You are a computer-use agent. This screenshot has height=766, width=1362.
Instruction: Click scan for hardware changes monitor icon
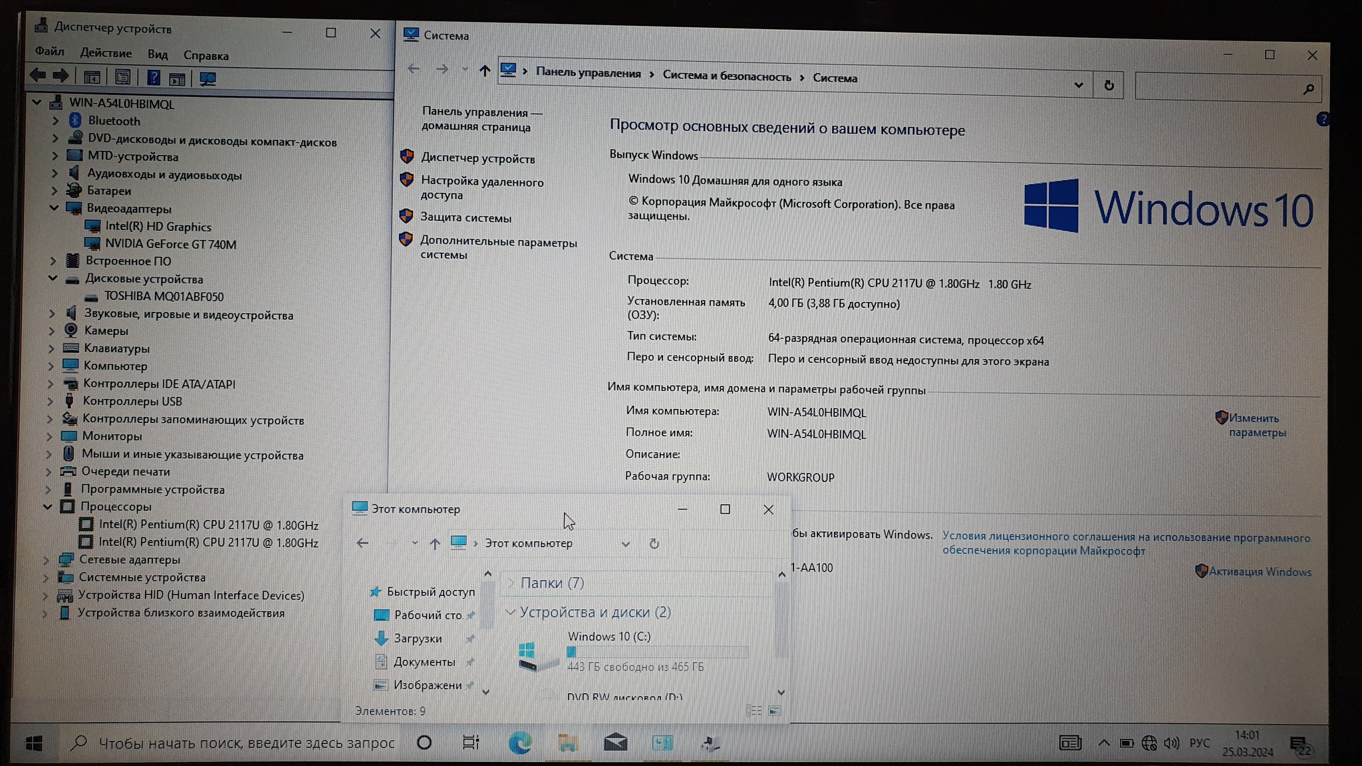(x=207, y=79)
